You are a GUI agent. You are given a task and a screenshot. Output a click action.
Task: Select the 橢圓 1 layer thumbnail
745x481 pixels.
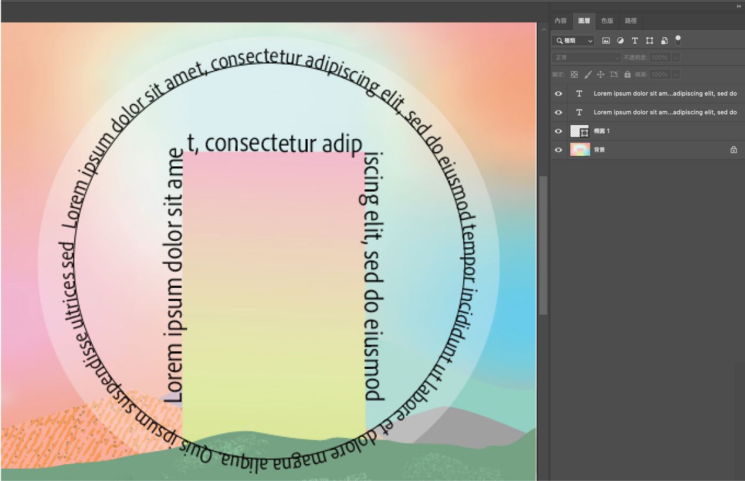click(x=580, y=131)
